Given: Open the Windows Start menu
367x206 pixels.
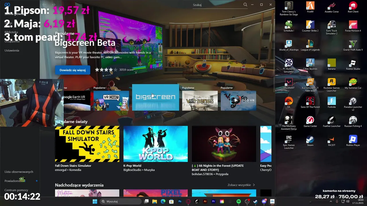Looking at the screenshot, I should 95,201.
